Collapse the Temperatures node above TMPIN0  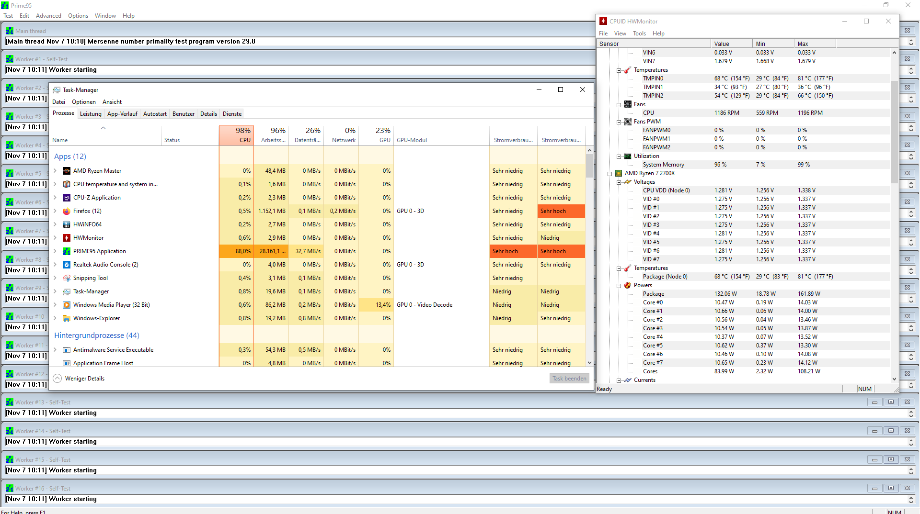coord(619,70)
